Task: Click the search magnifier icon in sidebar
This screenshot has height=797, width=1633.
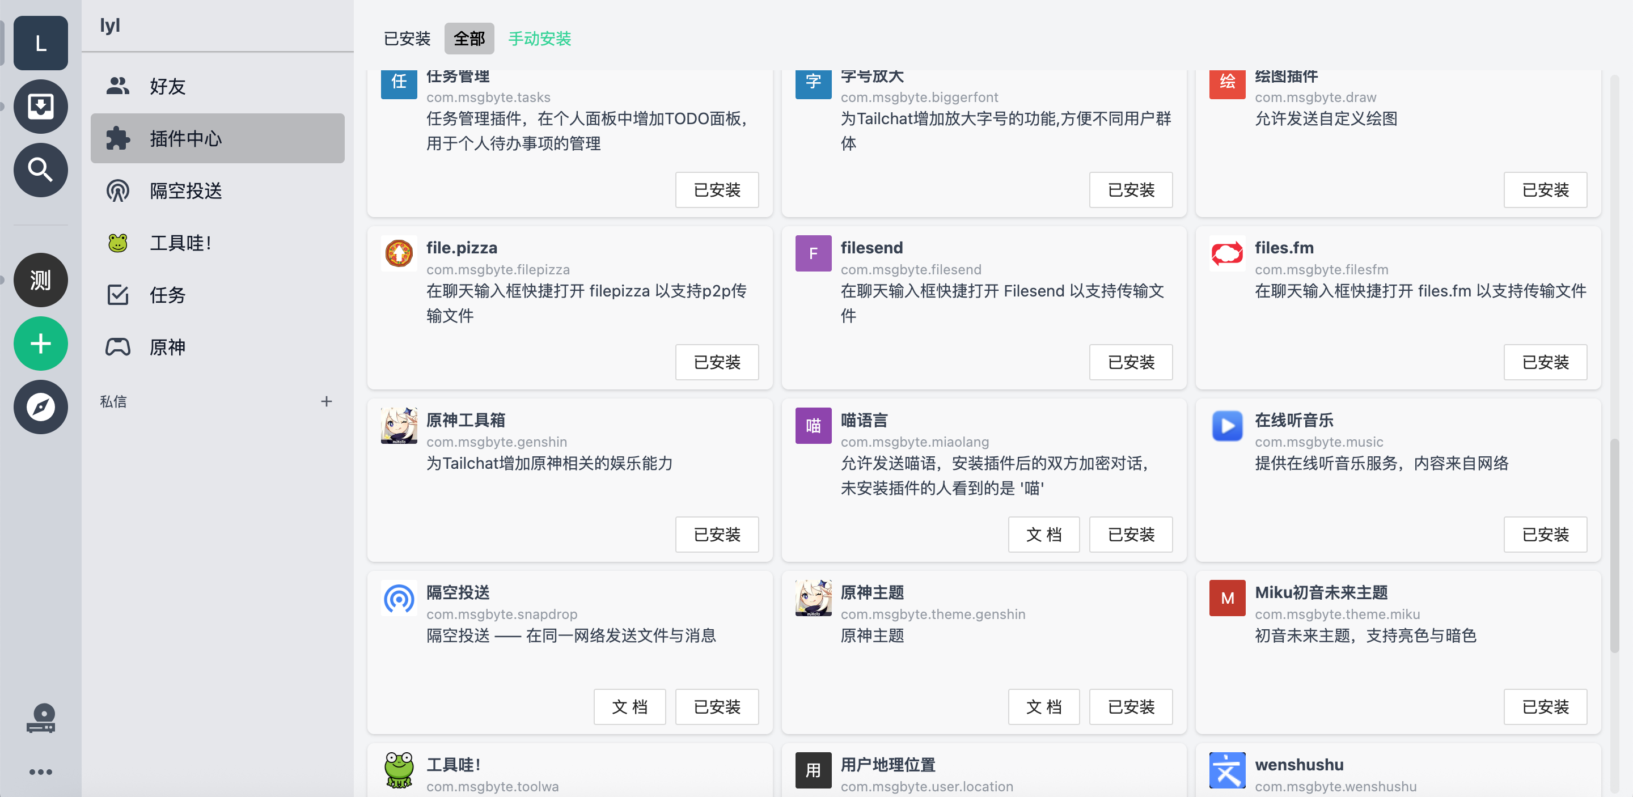Action: pos(41,170)
